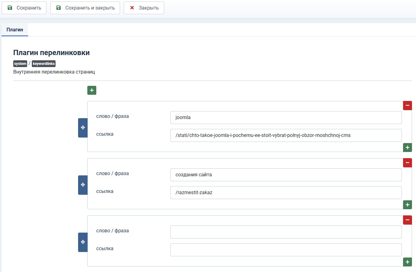The height and width of the screenshot is (272, 416).
Task: Click the empty 'слово / фраза' field
Action: 286,232
